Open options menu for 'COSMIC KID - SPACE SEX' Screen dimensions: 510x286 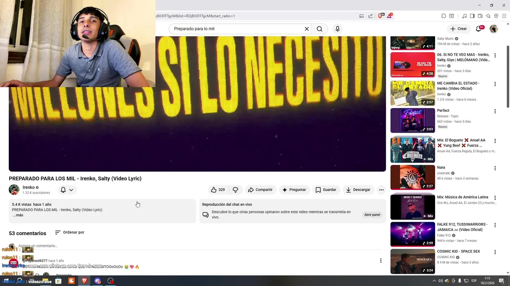pos(495,252)
